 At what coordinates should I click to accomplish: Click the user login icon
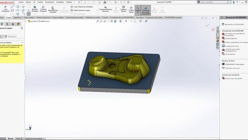[x=233, y=2]
